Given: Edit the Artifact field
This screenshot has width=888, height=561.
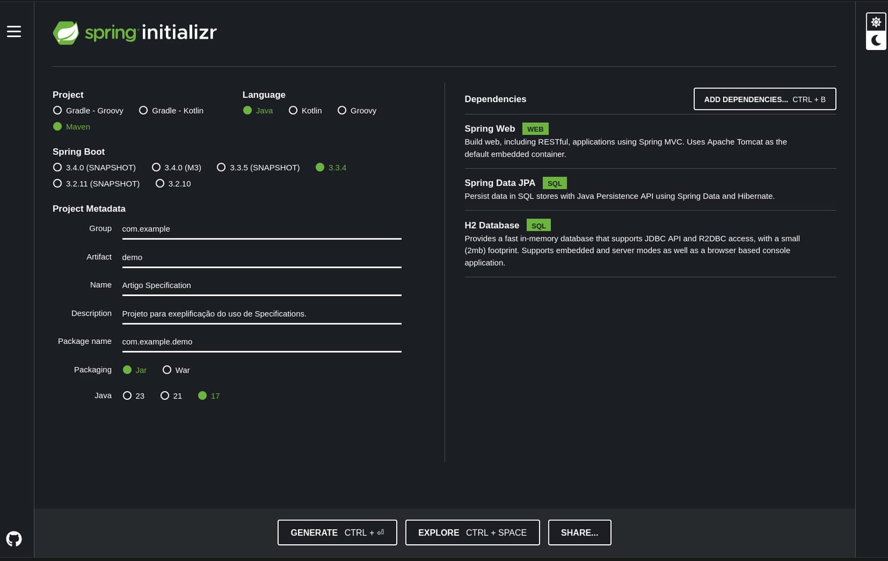Looking at the screenshot, I should coord(261,257).
